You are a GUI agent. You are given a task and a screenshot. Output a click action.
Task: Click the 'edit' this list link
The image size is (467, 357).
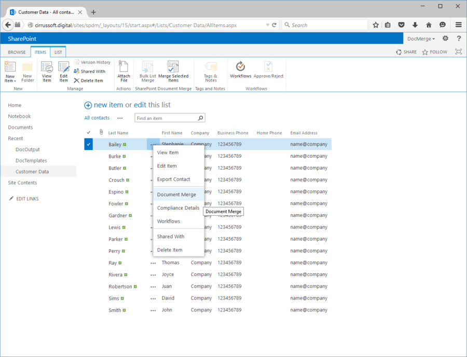140,105
